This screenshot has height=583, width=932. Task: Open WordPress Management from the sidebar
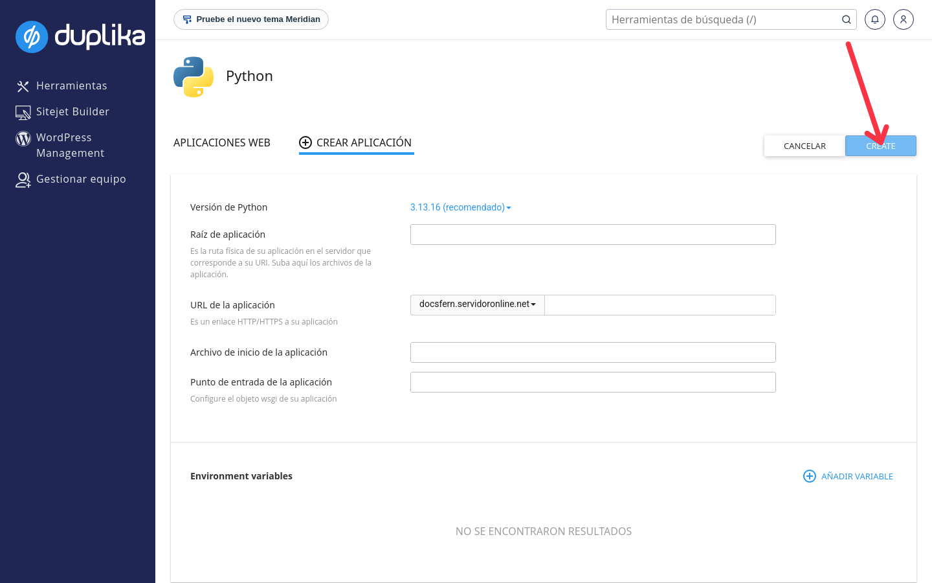point(70,145)
